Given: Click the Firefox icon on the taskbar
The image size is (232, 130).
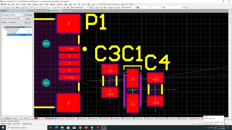Looking at the screenshot, I should pyautogui.click(x=86, y=127).
